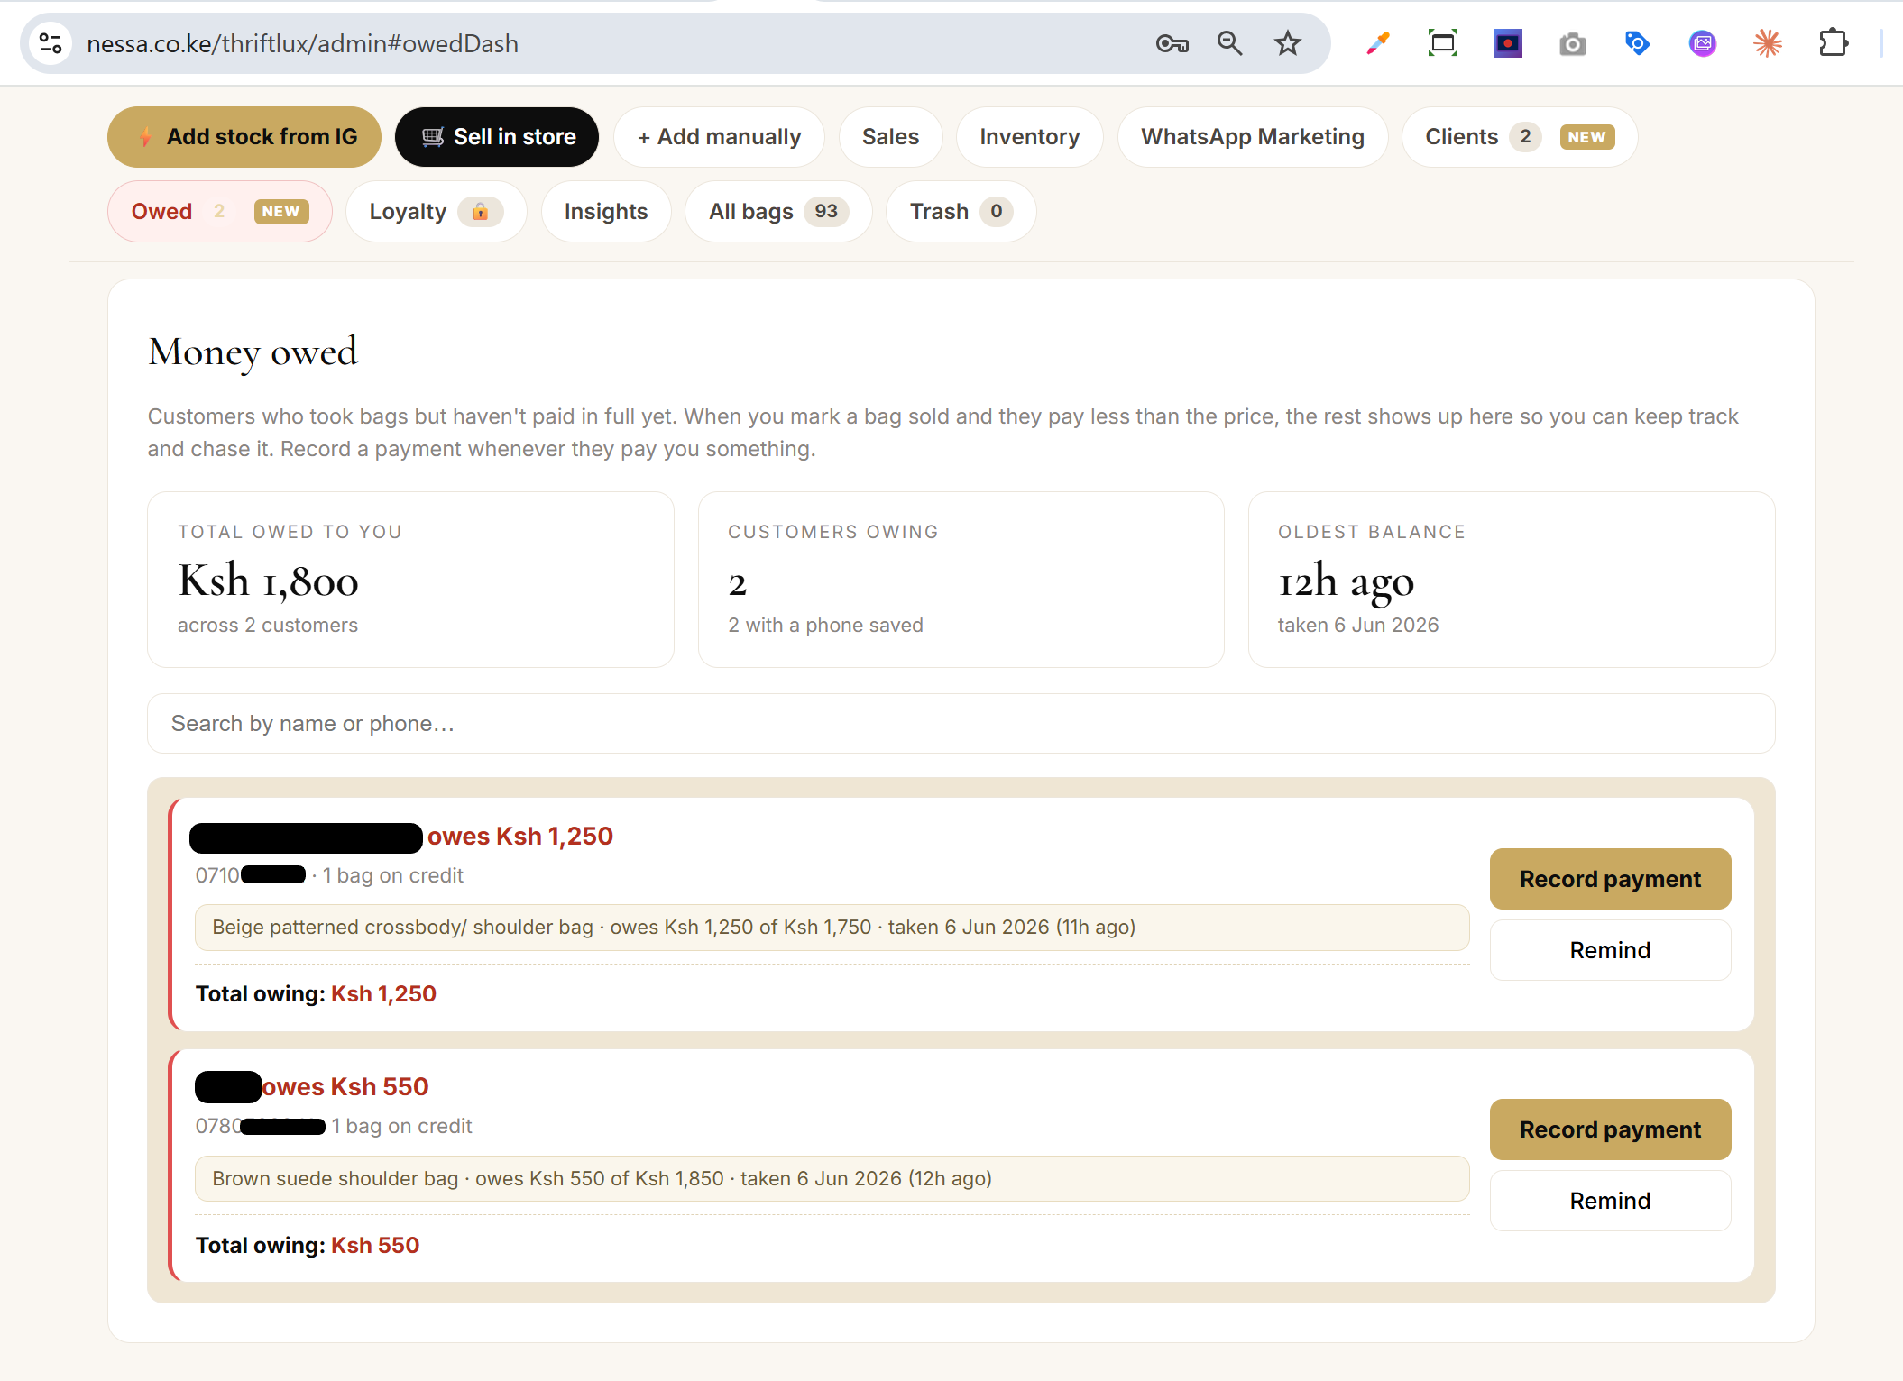Screen dimensions: 1903x1381
Task: Record payment for Ksh 1,250 debtor
Action: point(1610,879)
